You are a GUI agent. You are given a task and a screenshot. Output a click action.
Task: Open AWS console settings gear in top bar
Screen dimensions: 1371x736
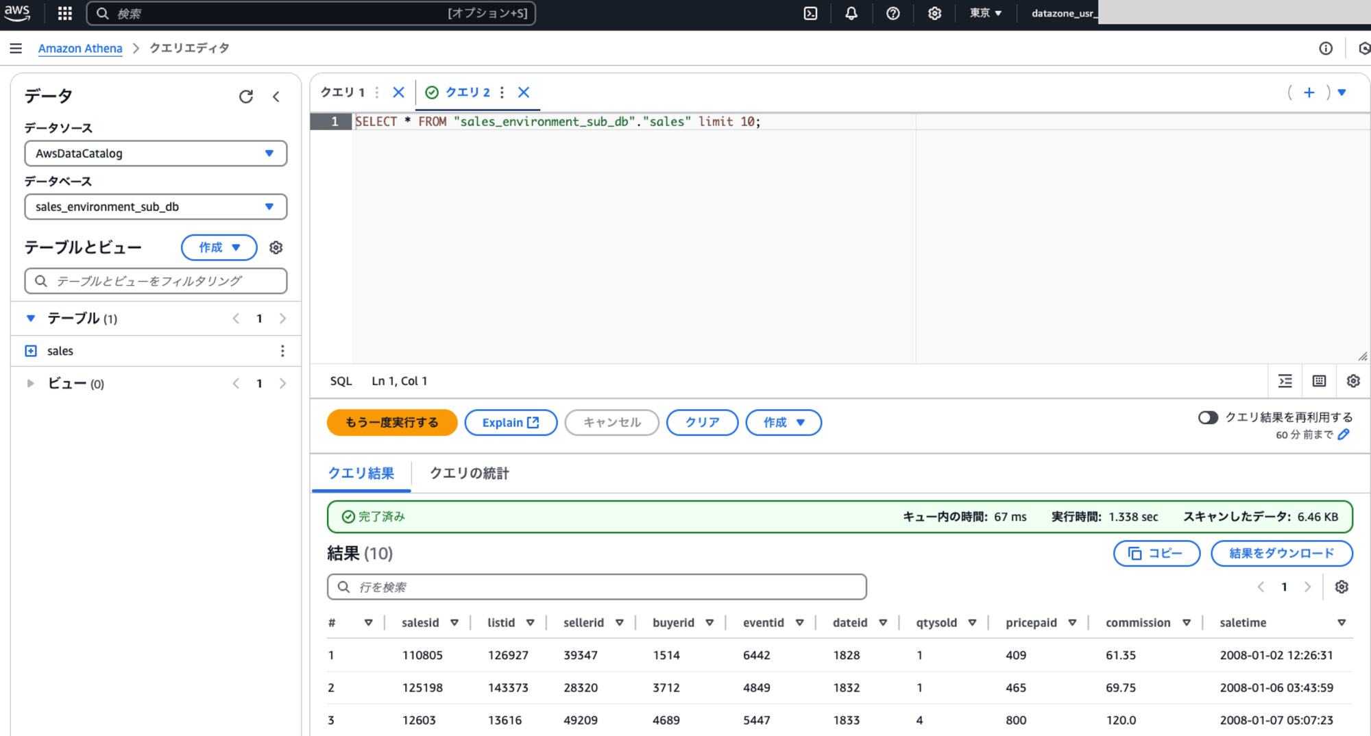click(x=934, y=13)
